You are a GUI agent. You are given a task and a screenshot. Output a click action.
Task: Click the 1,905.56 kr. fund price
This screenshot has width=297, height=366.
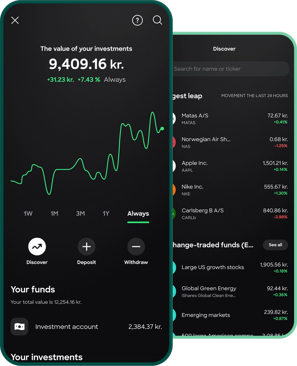(274, 264)
